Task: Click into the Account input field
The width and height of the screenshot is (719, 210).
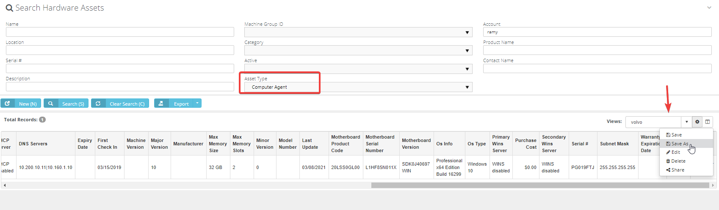Action: click(597, 32)
